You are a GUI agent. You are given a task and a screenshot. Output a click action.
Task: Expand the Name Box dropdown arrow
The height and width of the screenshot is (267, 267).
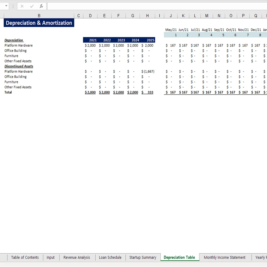(6, 6)
